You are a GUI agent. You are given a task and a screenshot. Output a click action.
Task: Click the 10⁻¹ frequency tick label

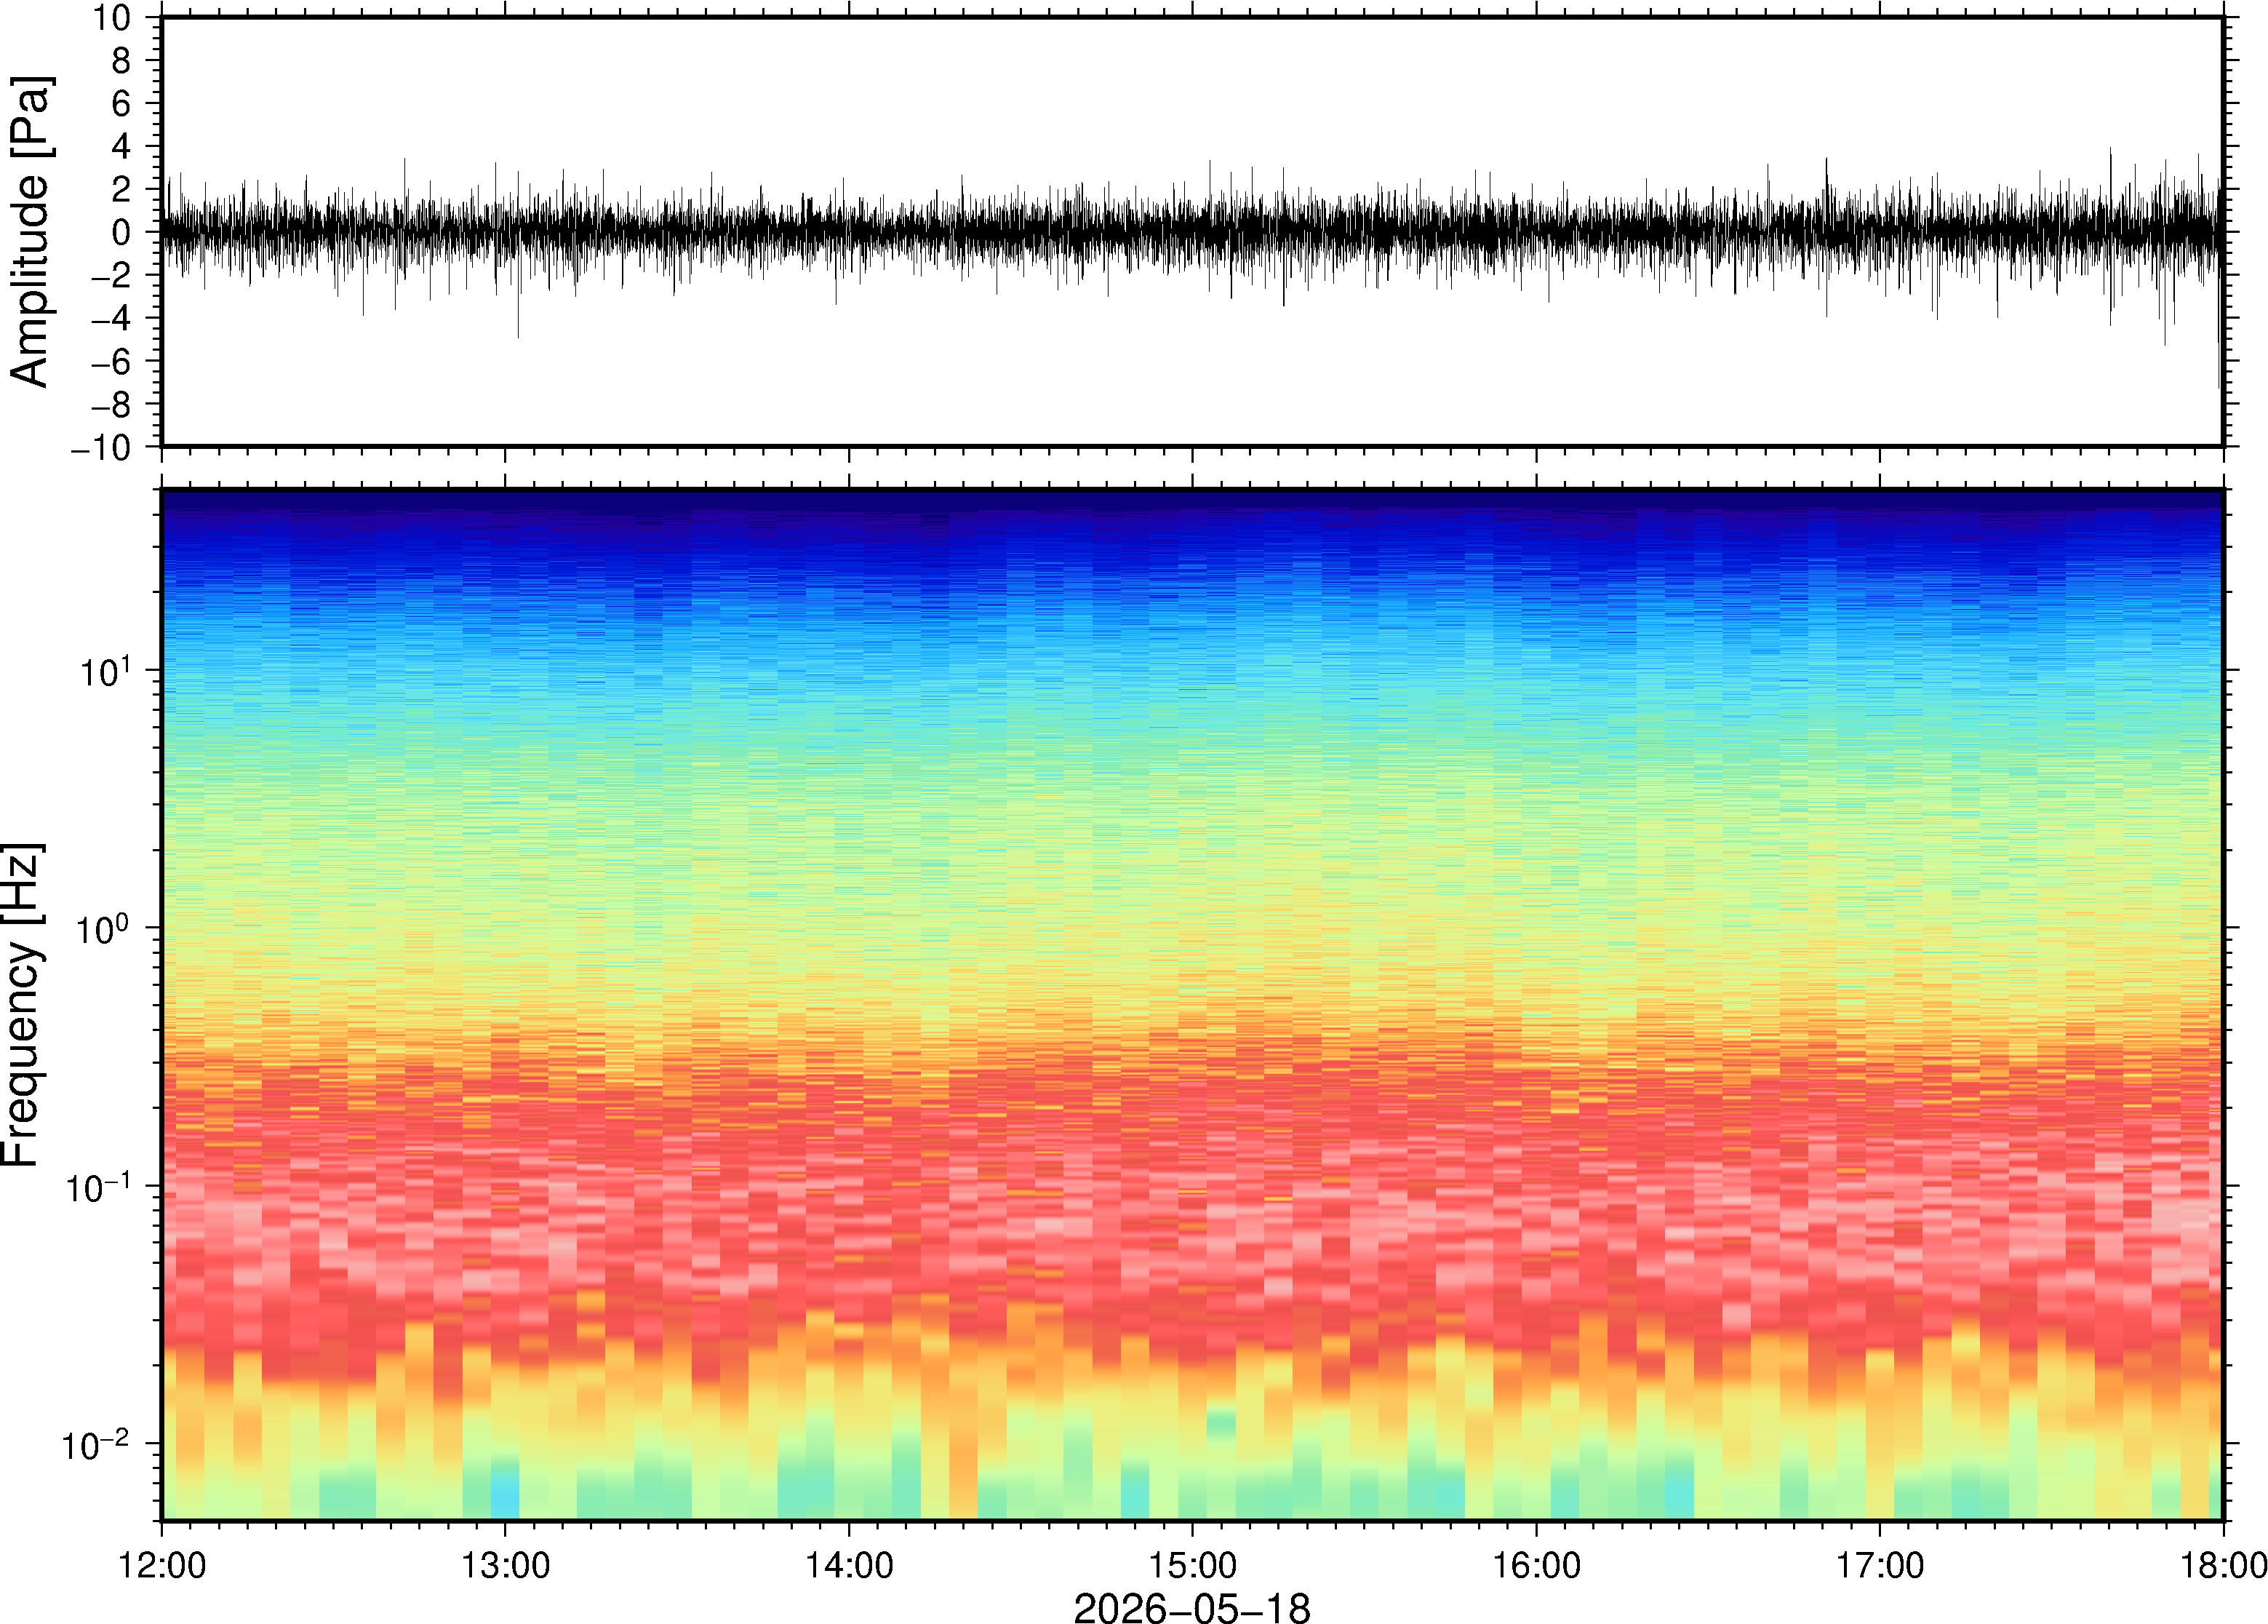click(98, 1188)
